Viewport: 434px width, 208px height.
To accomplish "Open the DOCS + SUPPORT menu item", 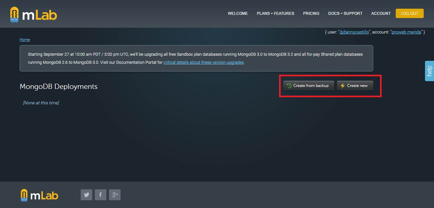I will tap(345, 14).
